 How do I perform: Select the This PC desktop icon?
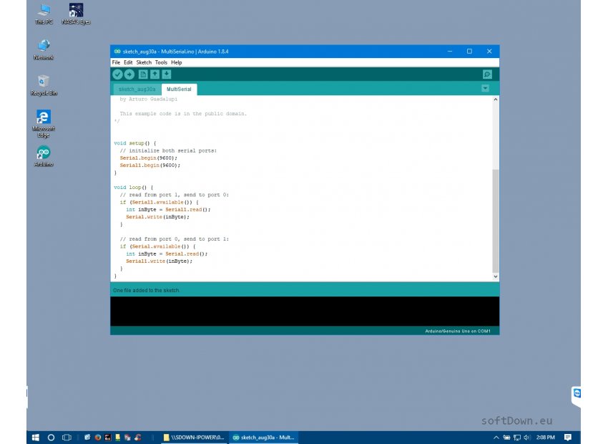[44, 14]
